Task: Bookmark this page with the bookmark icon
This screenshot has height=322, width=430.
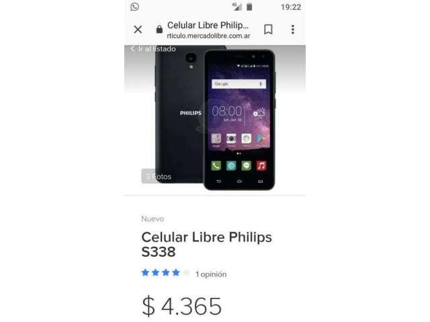Action: point(268,30)
